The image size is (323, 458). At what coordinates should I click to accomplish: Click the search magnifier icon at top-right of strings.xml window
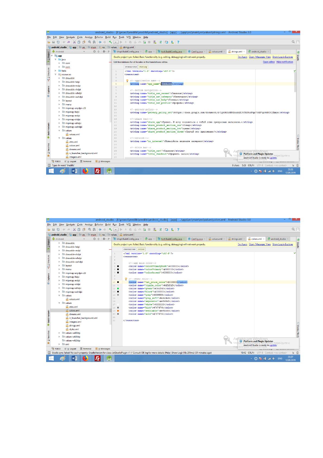coord(293,42)
